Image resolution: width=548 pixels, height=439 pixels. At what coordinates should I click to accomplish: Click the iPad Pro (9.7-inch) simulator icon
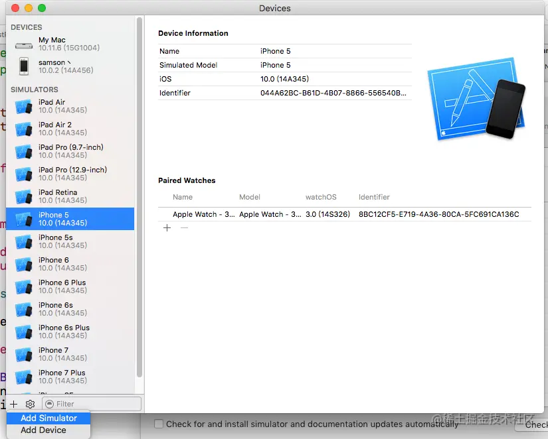coord(24,151)
